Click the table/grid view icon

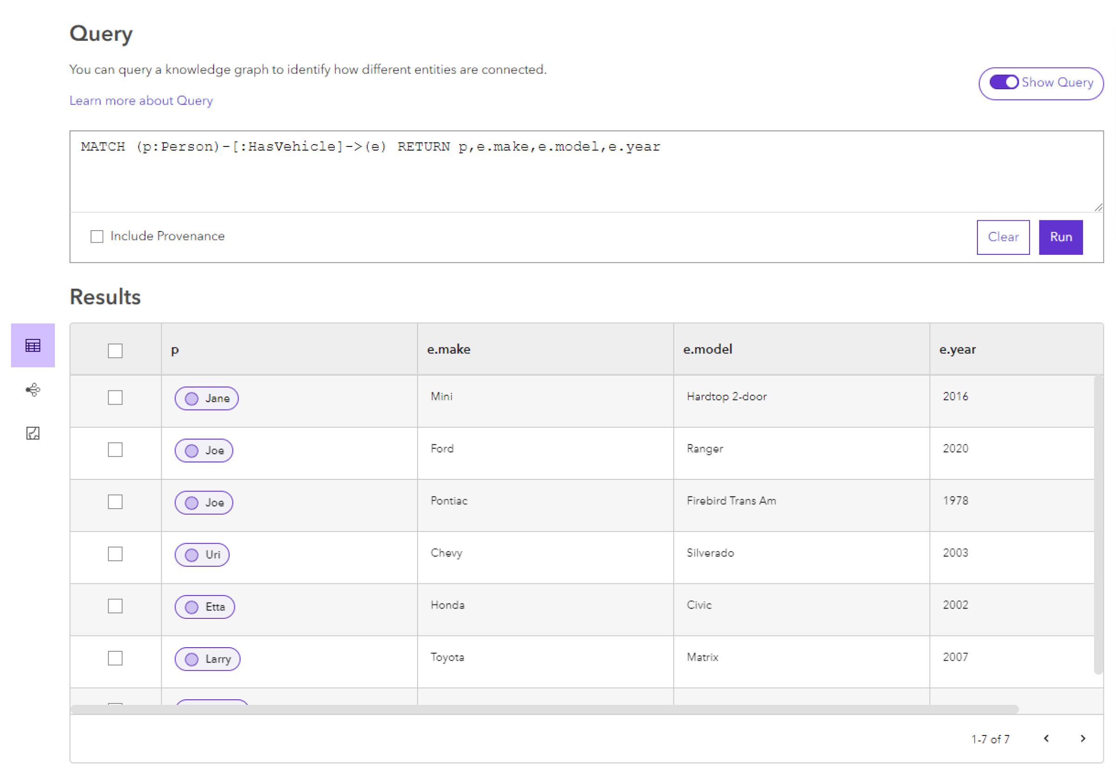(x=32, y=346)
